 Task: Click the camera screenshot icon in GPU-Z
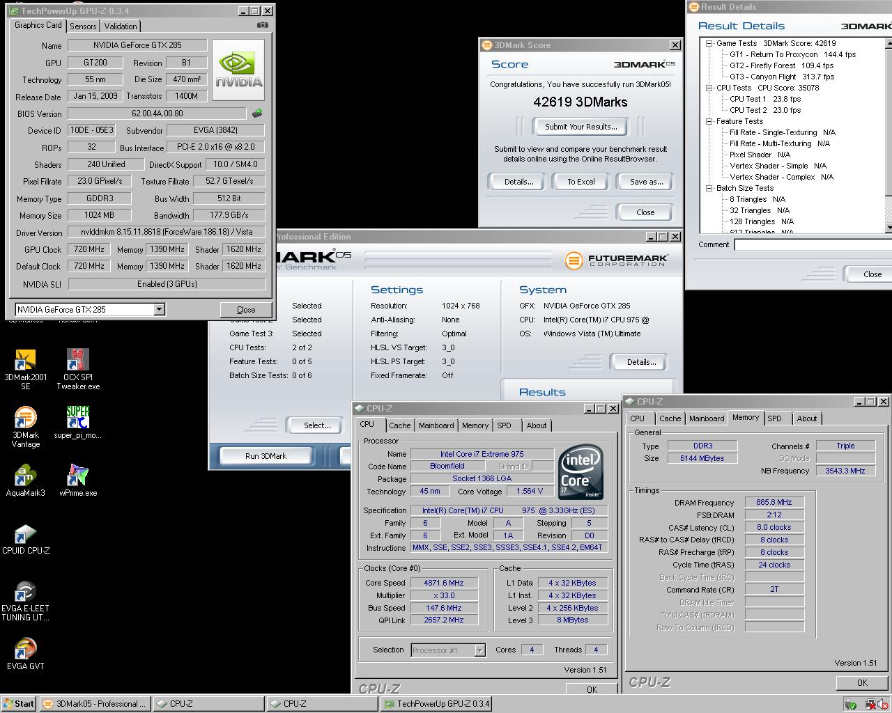click(x=262, y=25)
